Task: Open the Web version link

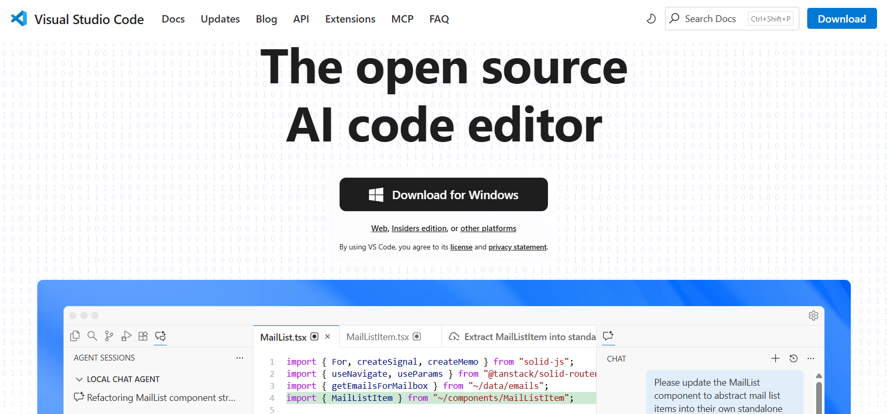Action: click(x=379, y=228)
